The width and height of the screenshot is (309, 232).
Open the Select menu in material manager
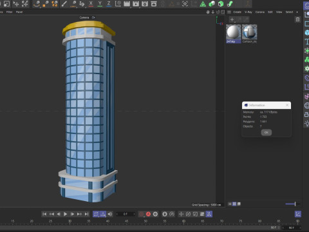click(289, 12)
